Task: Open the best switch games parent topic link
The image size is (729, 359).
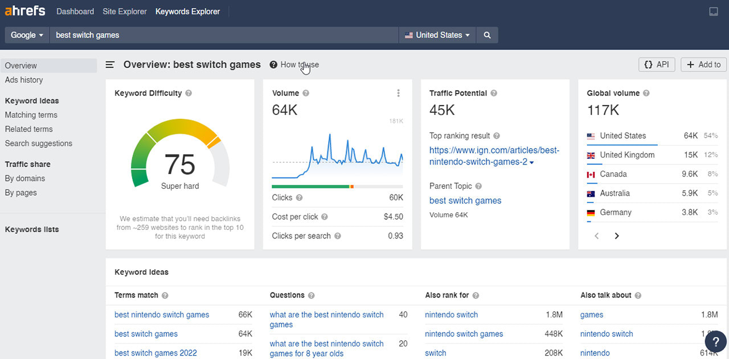Action: coord(465,200)
